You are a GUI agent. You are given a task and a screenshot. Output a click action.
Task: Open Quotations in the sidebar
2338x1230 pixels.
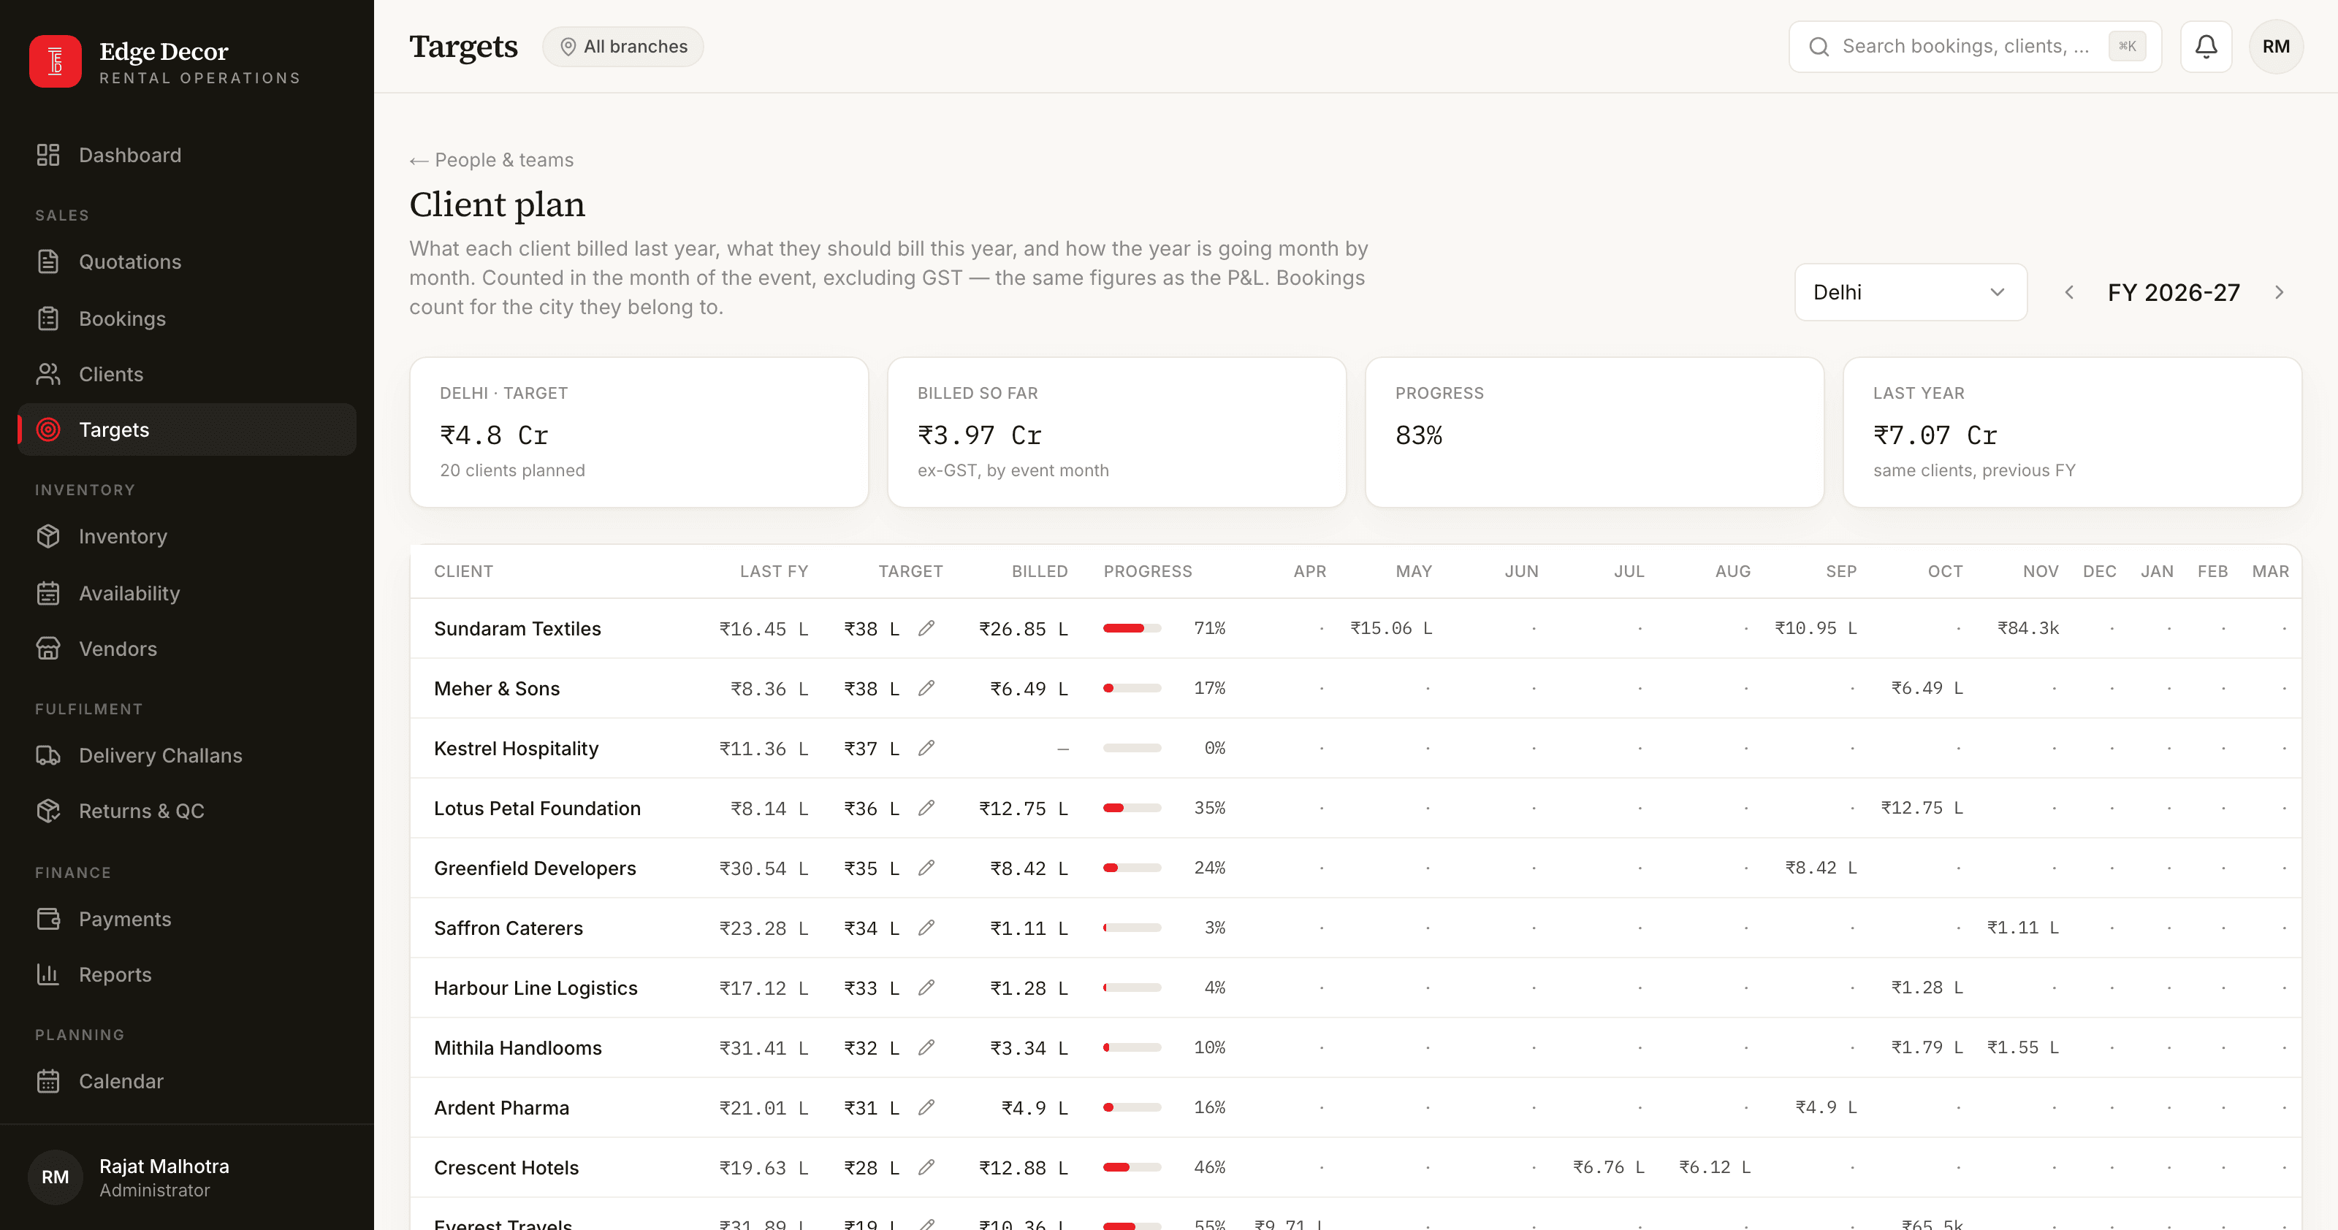point(186,262)
